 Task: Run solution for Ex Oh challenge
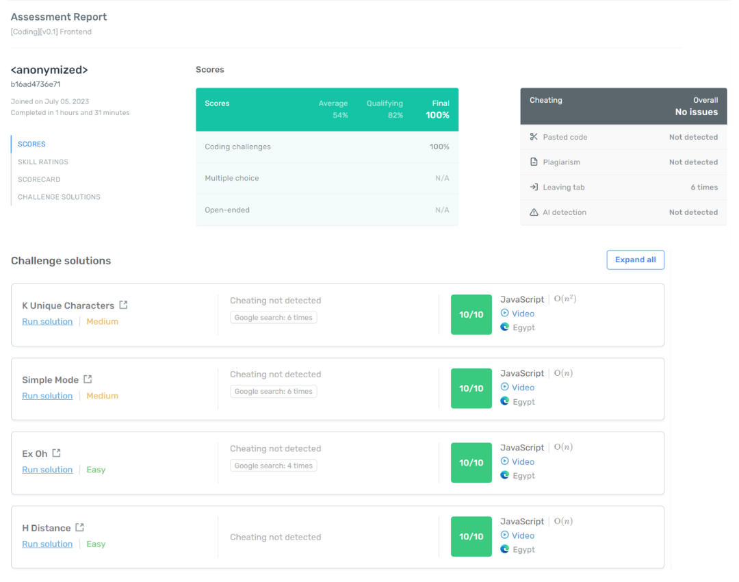(x=47, y=470)
